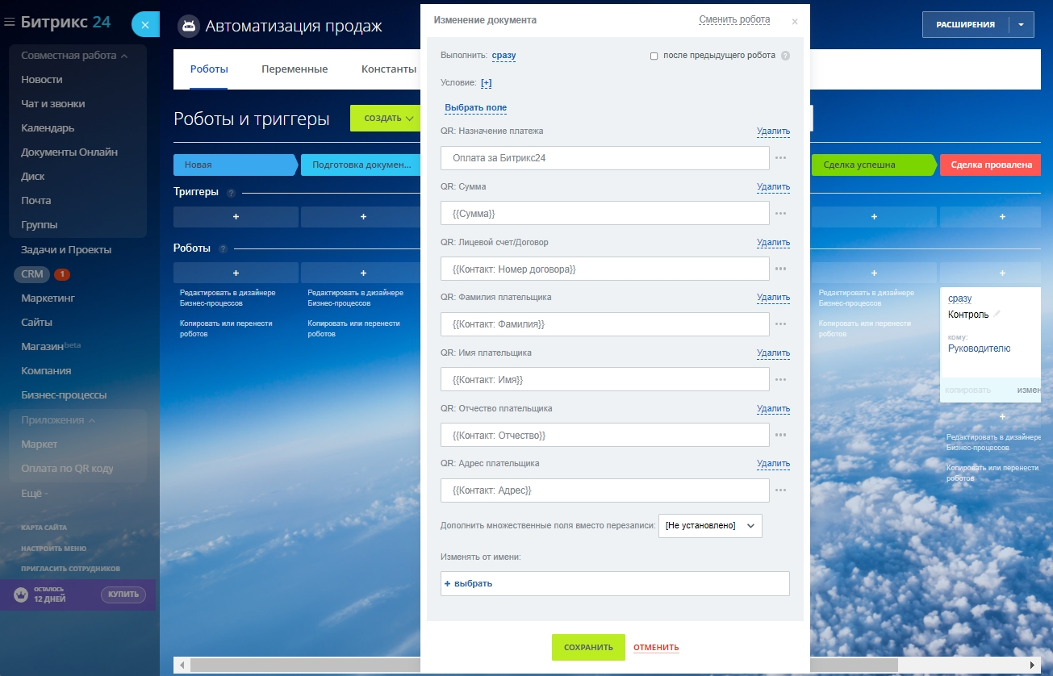Save the robot with Сохранить button
The image size is (1053, 676).
588,648
